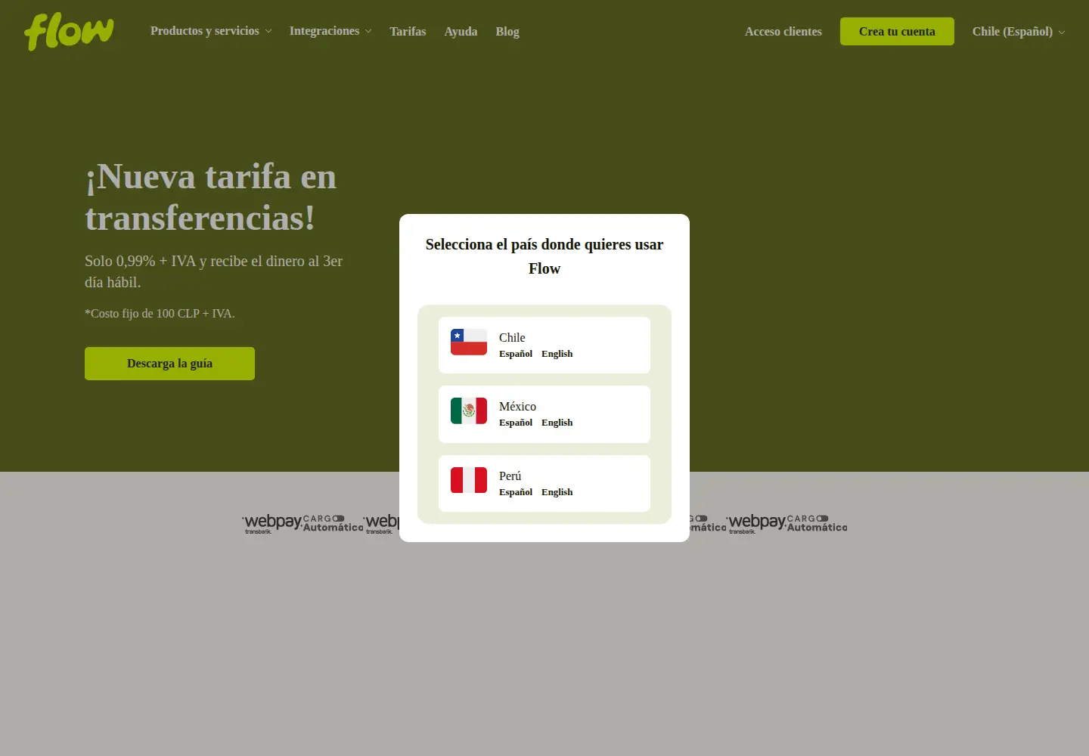The width and height of the screenshot is (1089, 756).
Task: Open the Chile (Español) language selector
Action: coord(1019,32)
